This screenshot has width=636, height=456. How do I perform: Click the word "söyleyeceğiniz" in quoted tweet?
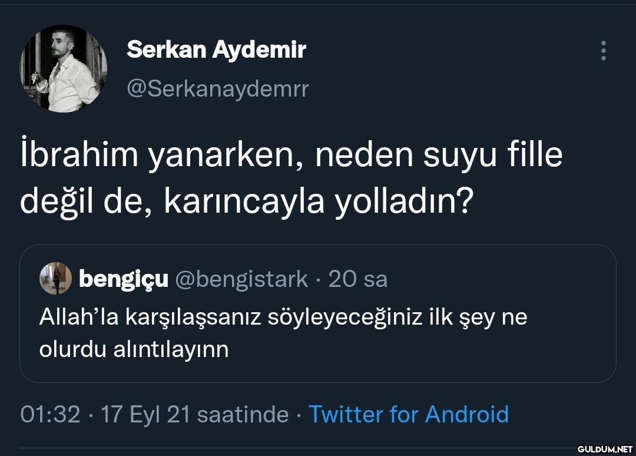pyautogui.click(x=346, y=317)
